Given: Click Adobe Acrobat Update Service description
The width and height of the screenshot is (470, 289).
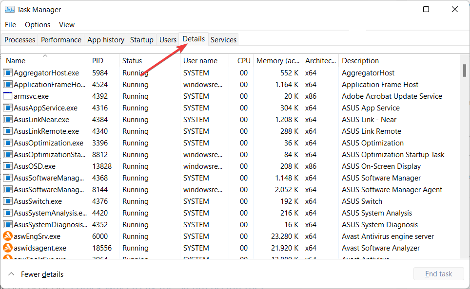Looking at the screenshot, I should pos(392,96).
